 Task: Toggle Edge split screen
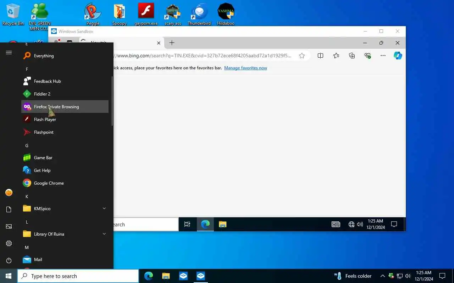coord(320,56)
